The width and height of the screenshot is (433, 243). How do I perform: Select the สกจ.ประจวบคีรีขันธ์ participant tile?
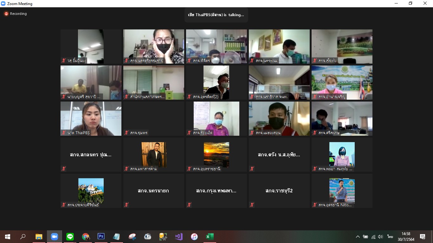point(91,191)
